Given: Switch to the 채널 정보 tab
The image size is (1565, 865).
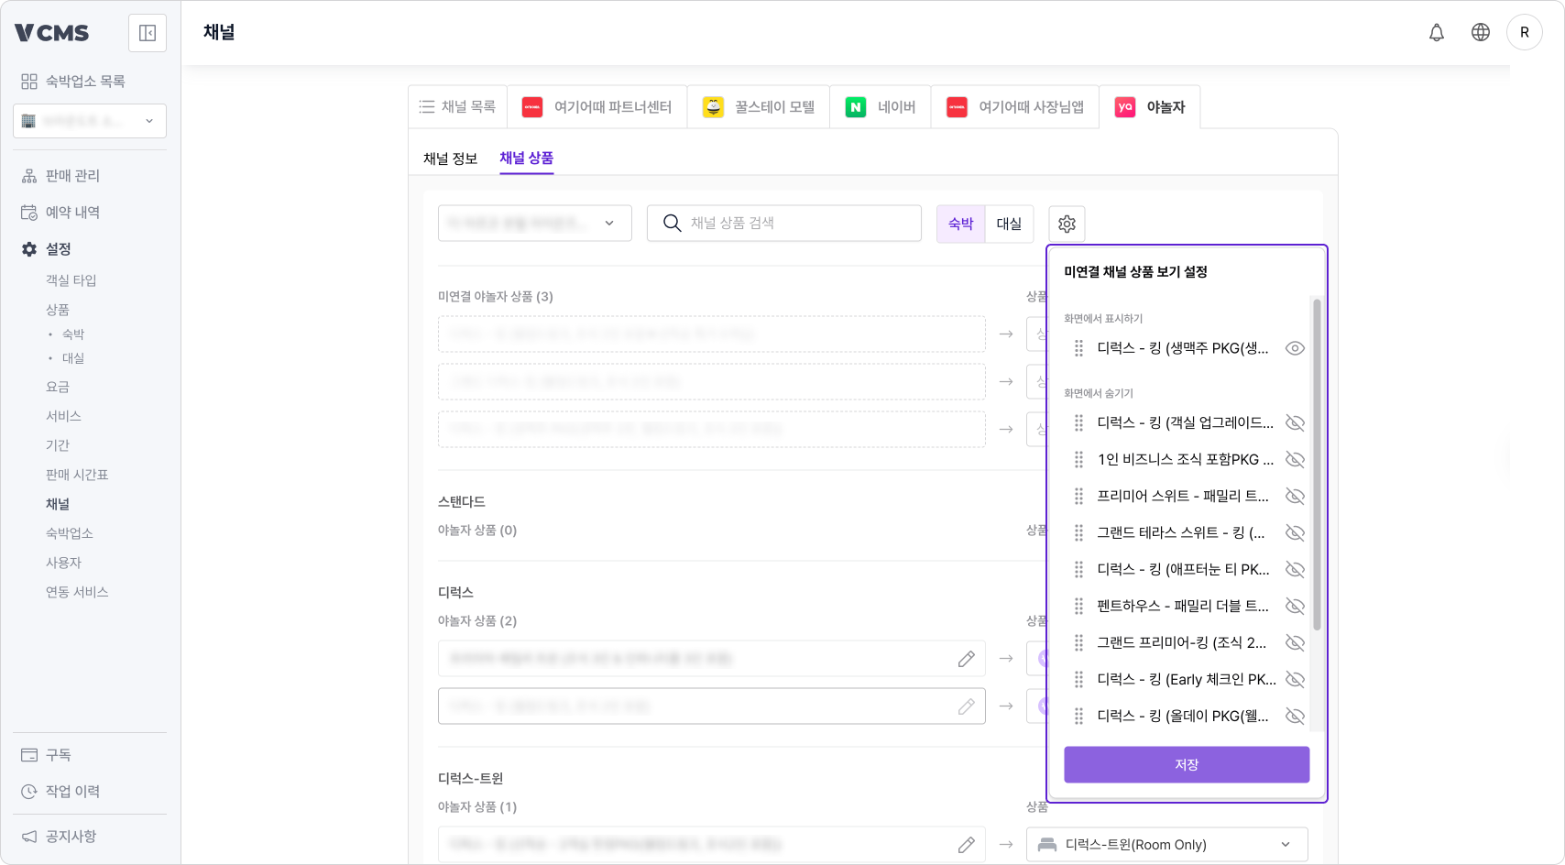Looking at the screenshot, I should (x=449, y=158).
